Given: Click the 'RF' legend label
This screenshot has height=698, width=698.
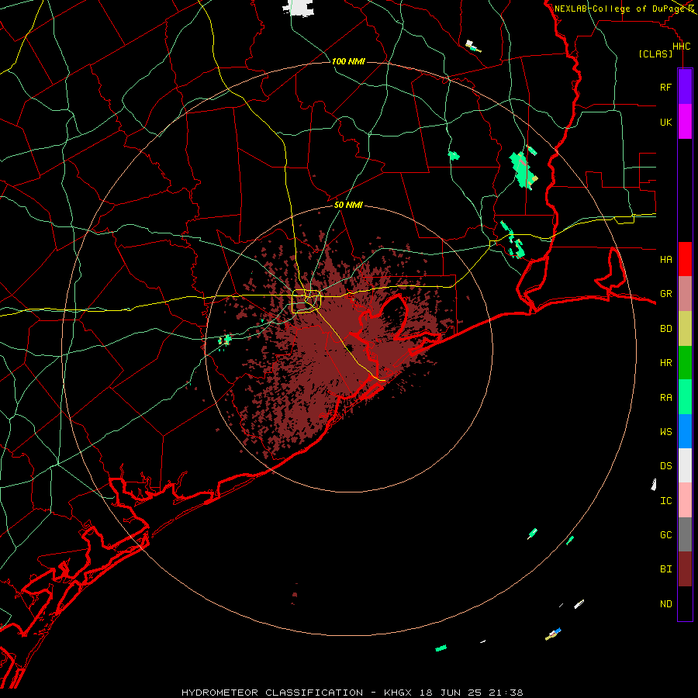Looking at the screenshot, I should 665,87.
